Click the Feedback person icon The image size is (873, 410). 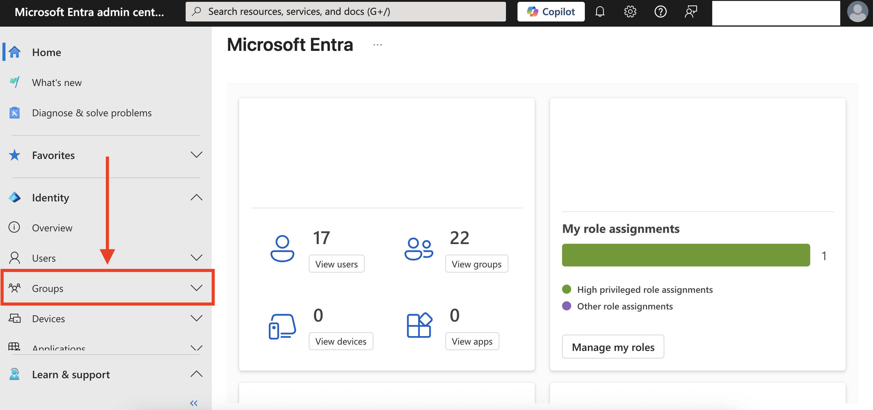click(690, 12)
